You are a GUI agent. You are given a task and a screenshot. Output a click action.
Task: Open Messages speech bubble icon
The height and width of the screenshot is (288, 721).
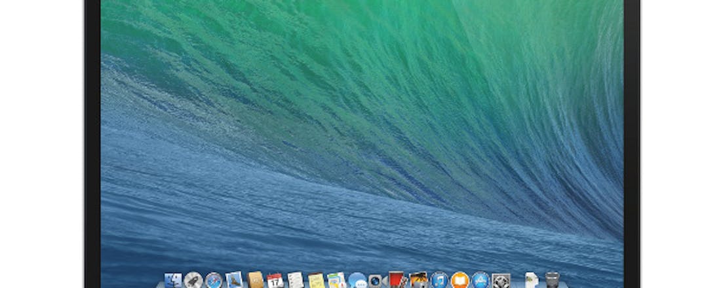tap(357, 280)
